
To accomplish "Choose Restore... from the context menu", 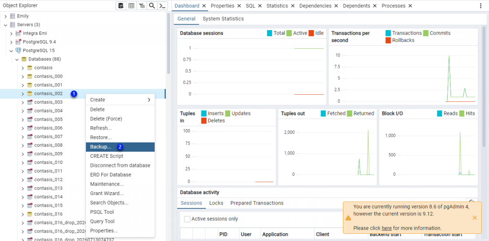I will pyautogui.click(x=120, y=137).
